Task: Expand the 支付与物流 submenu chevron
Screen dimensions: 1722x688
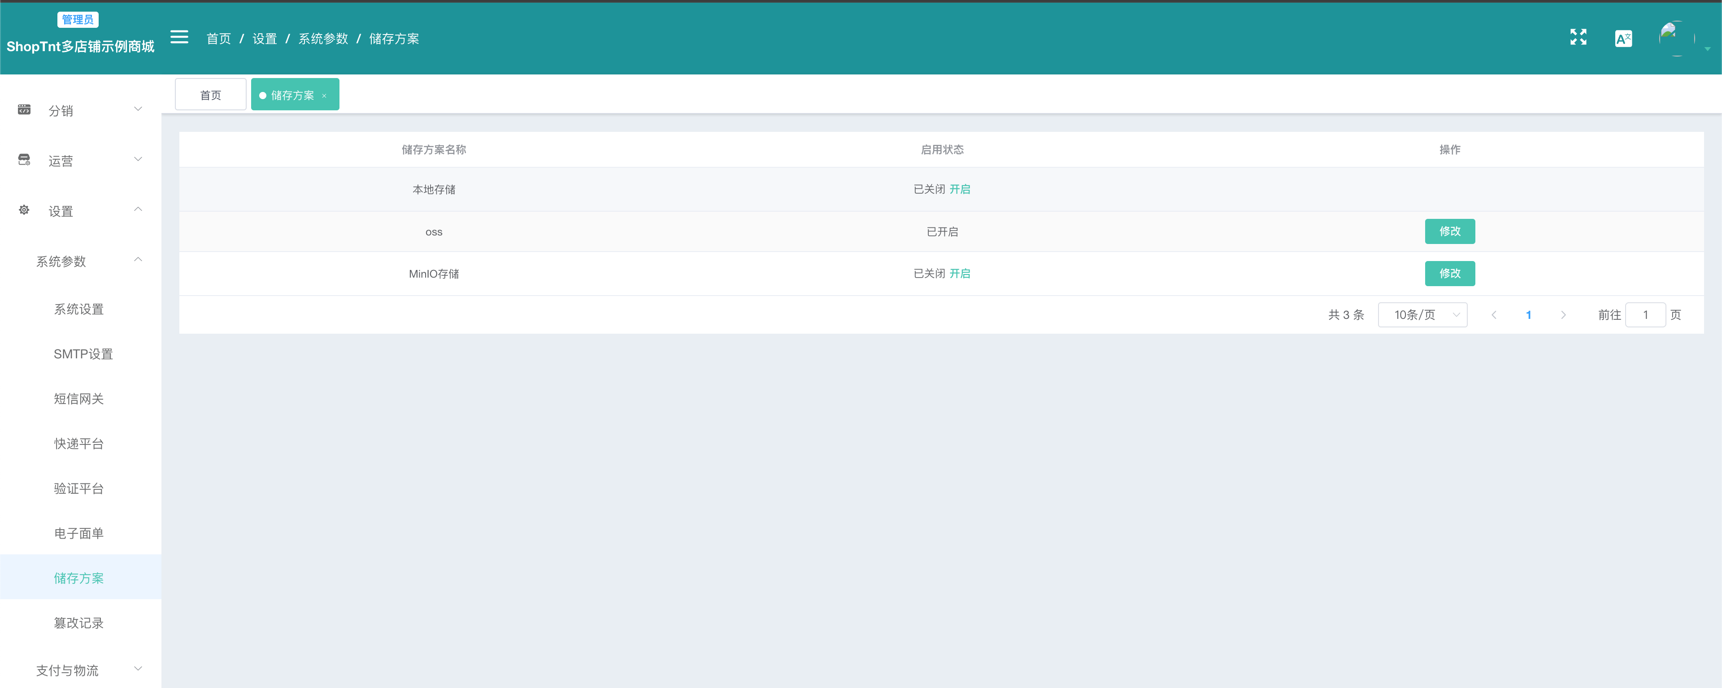Action: (138, 669)
